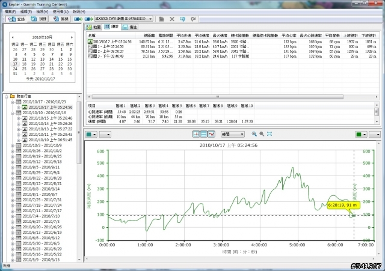Expand the 2010/7/4 - 2010/7/10 week node

click(13, 216)
